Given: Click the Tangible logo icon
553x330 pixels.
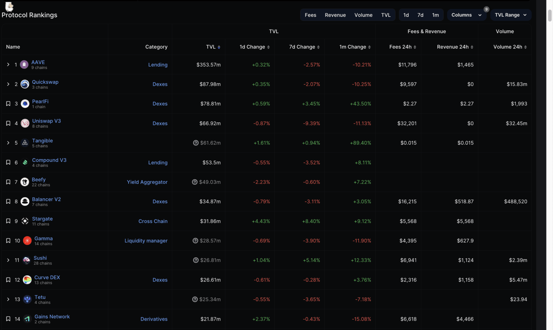Looking at the screenshot, I should [x=25, y=143].
